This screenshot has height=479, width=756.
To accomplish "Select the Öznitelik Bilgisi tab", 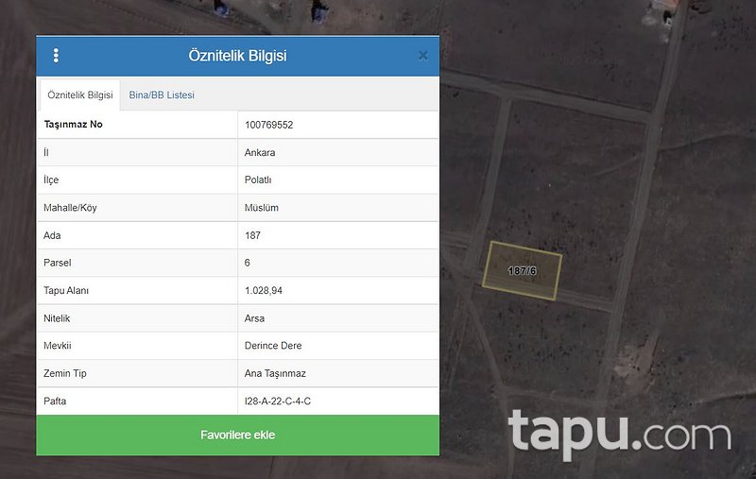I will (x=79, y=95).
